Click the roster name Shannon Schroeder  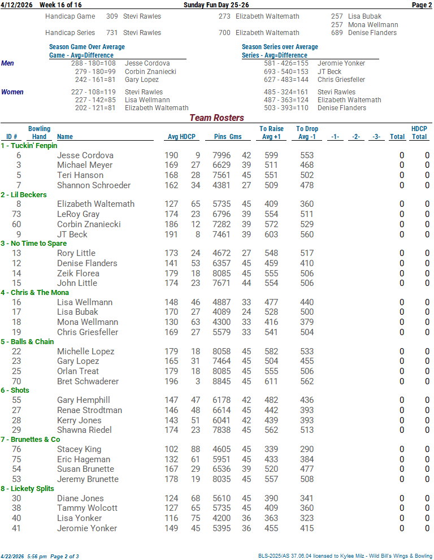pos(94,185)
